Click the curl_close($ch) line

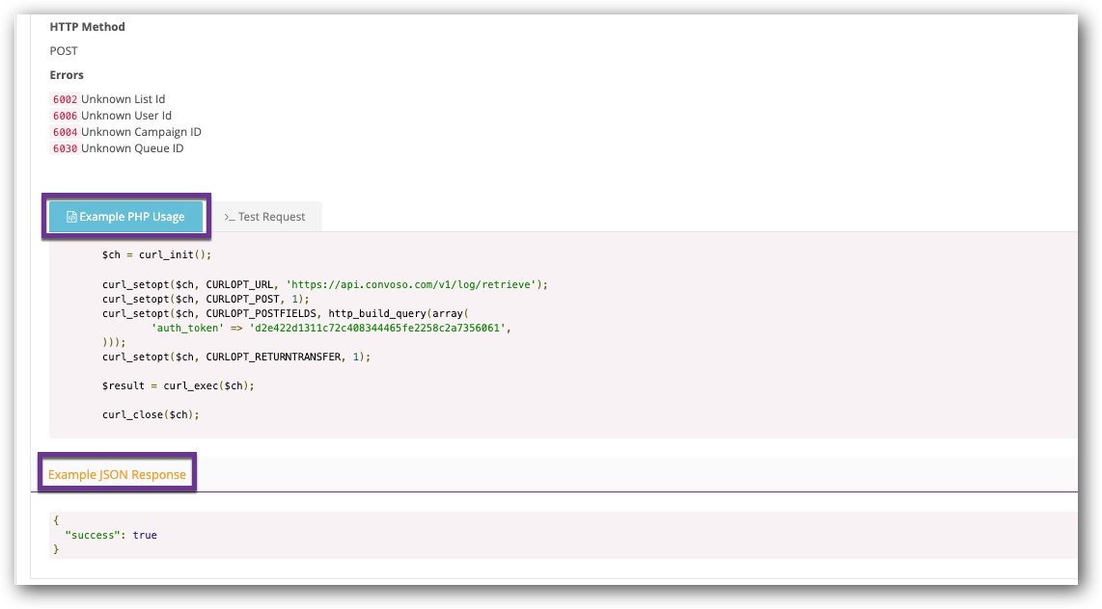(x=151, y=414)
